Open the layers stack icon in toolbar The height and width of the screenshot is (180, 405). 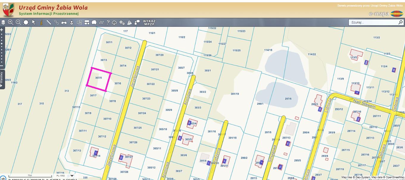click(3, 22)
